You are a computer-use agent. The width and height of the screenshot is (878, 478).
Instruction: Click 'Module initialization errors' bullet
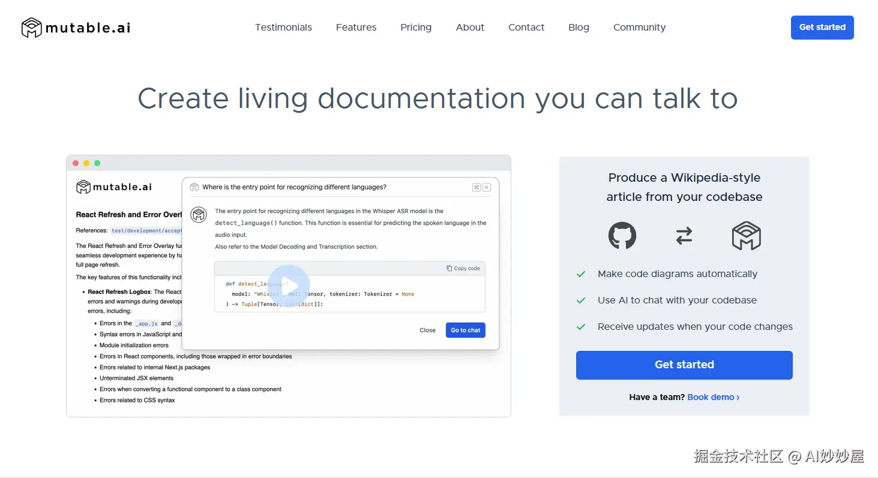tap(134, 345)
